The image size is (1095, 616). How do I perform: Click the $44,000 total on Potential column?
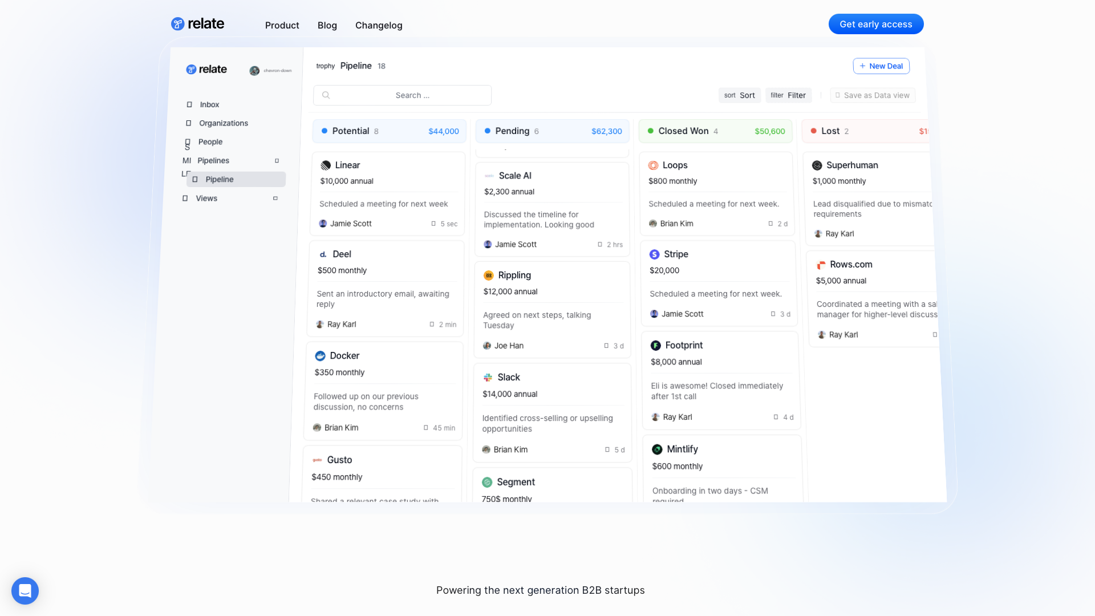(444, 131)
